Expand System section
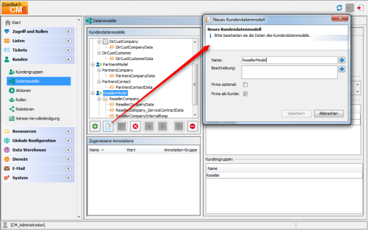 68,178
